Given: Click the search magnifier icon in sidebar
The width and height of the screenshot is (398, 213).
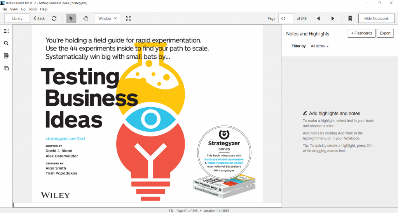Looking at the screenshot, I should pyautogui.click(x=6, y=44).
